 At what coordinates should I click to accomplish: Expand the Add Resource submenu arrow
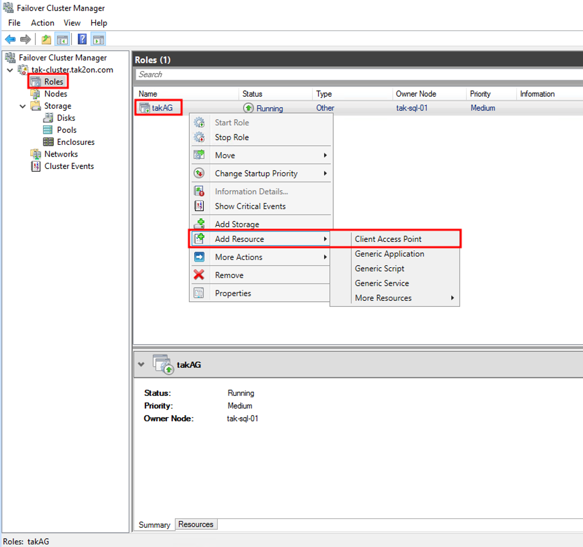coord(325,239)
